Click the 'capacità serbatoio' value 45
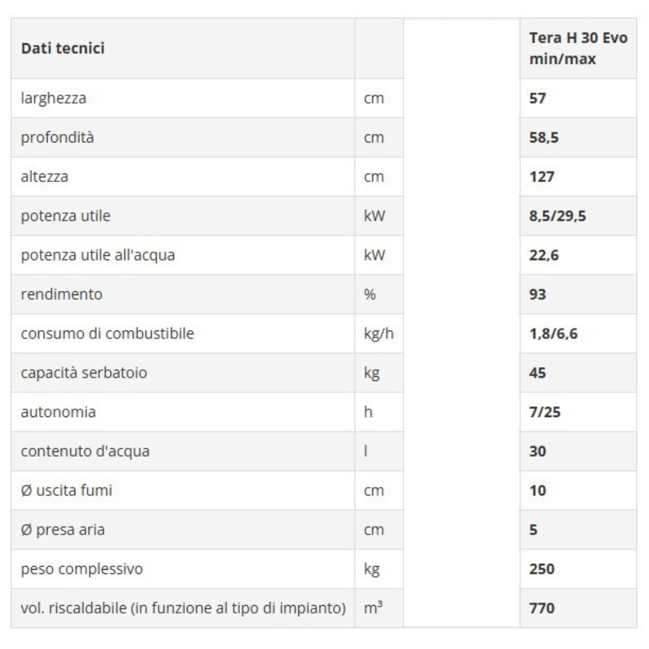Viewport: 649px width, 649px height. pos(537,373)
